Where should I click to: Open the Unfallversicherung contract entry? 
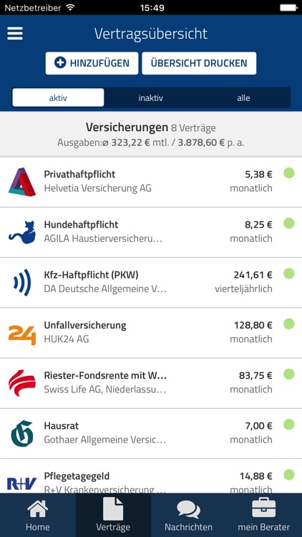tap(151, 333)
